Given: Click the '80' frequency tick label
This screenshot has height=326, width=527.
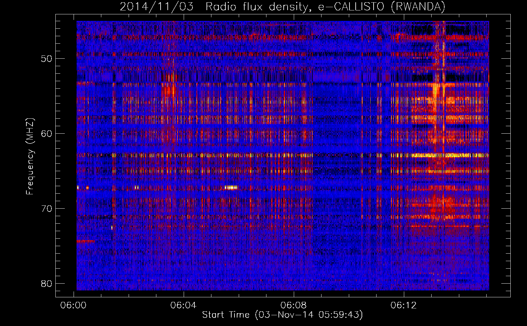Looking at the screenshot, I should [47, 284].
